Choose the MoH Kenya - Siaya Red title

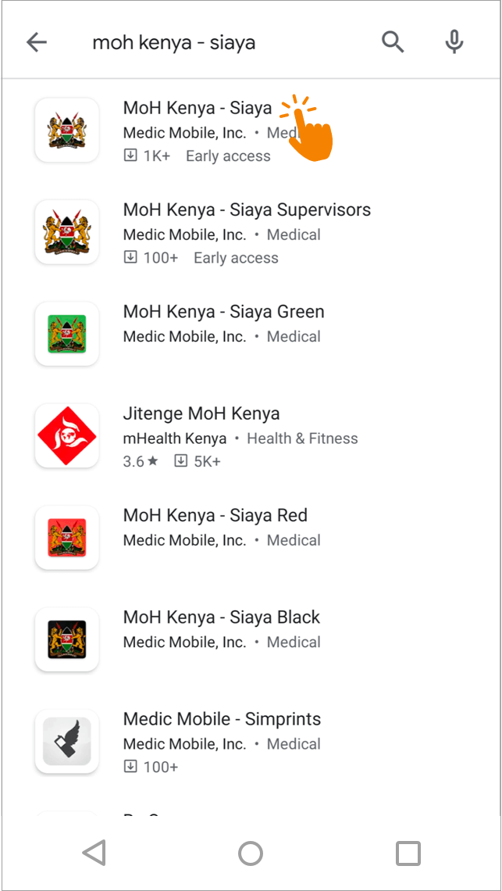click(215, 516)
